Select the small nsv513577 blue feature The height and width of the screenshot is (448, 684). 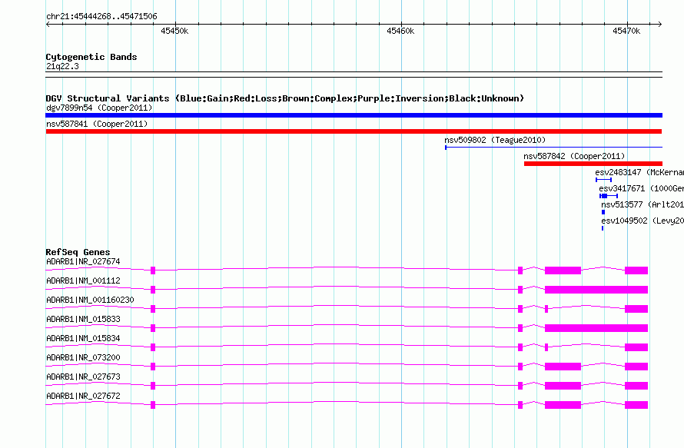[x=603, y=212]
